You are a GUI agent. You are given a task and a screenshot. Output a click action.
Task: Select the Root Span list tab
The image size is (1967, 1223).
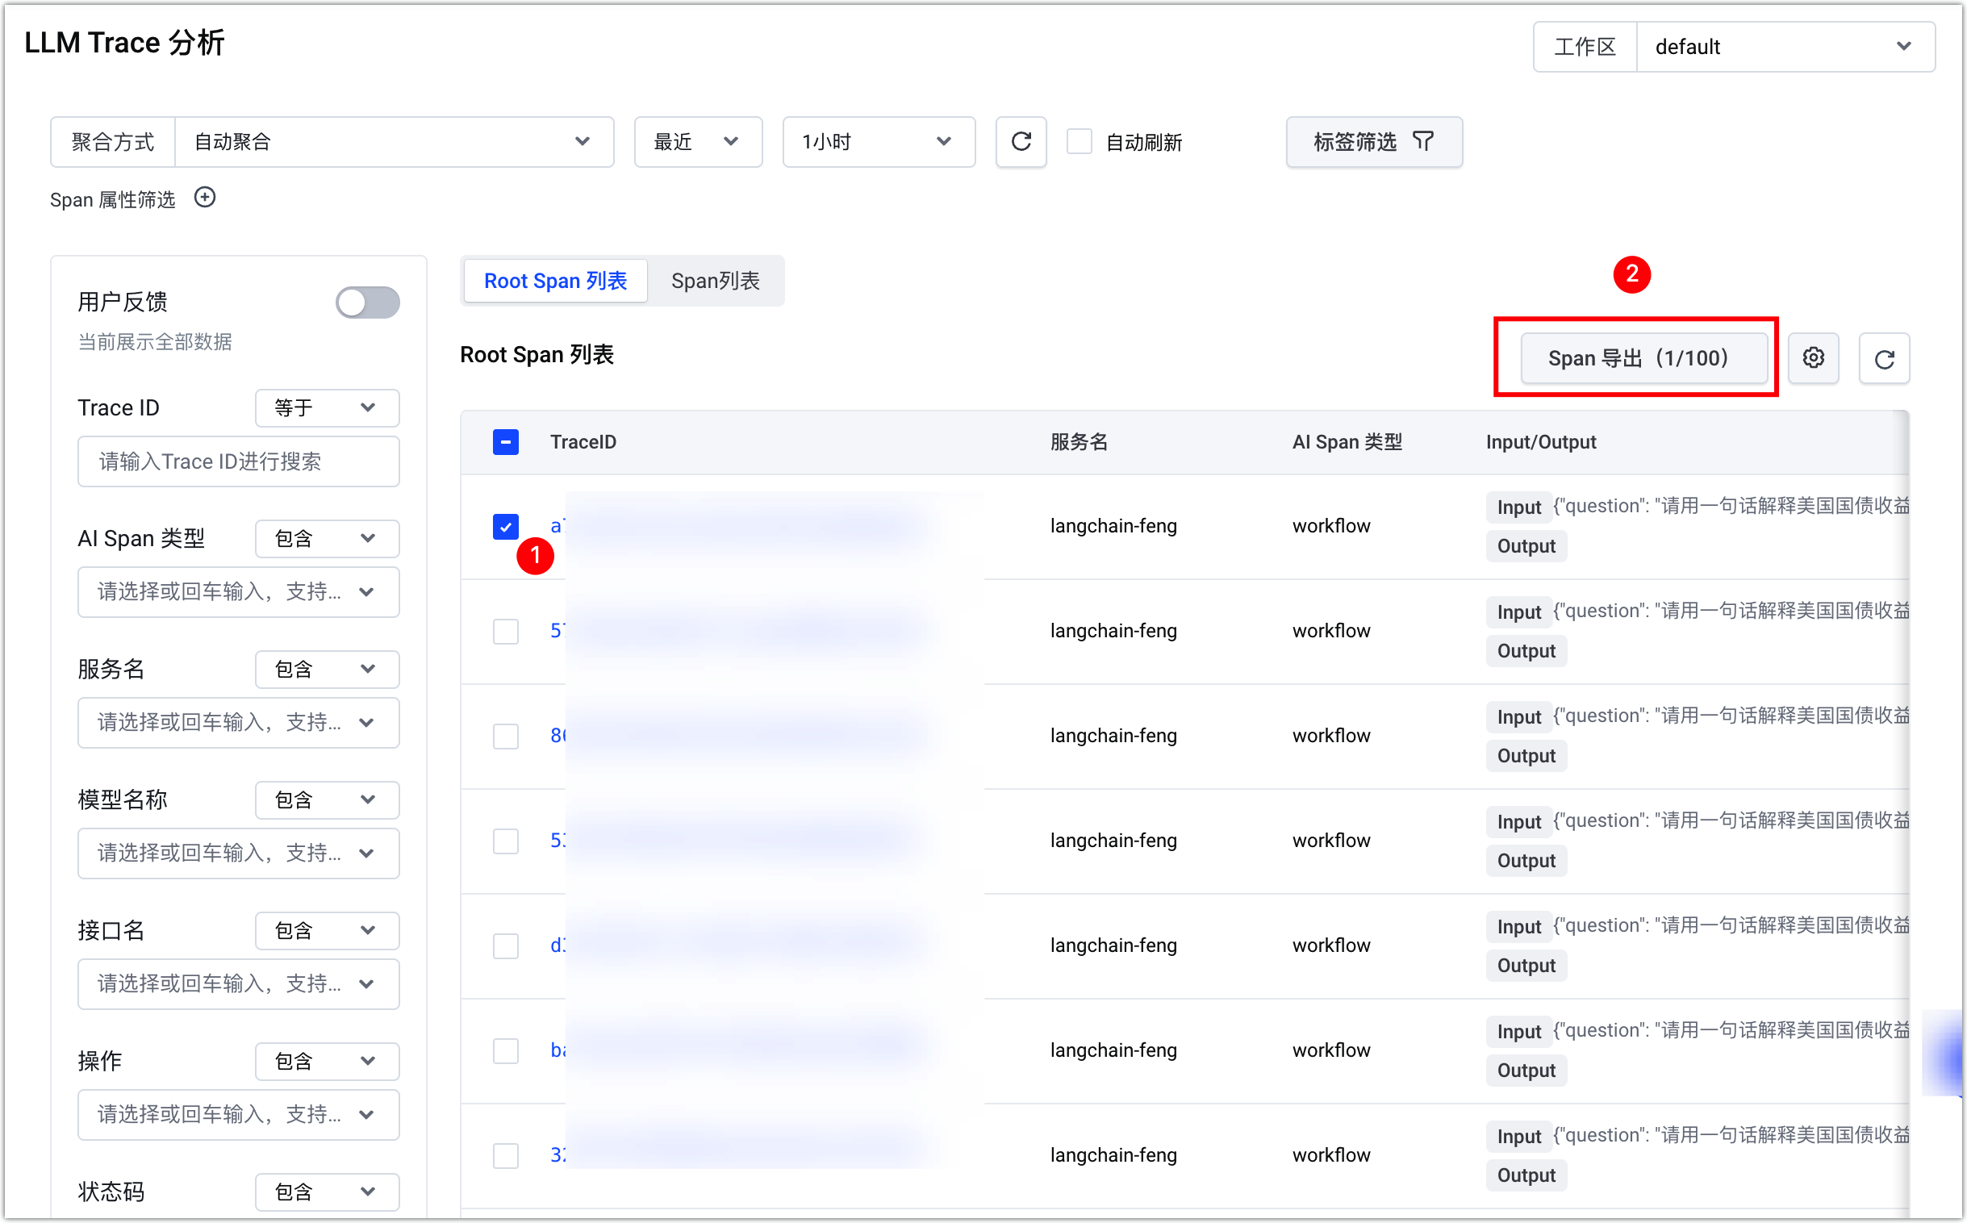point(556,281)
